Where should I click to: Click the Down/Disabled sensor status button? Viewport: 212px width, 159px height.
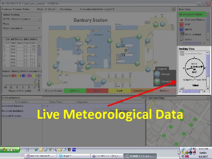142,91
